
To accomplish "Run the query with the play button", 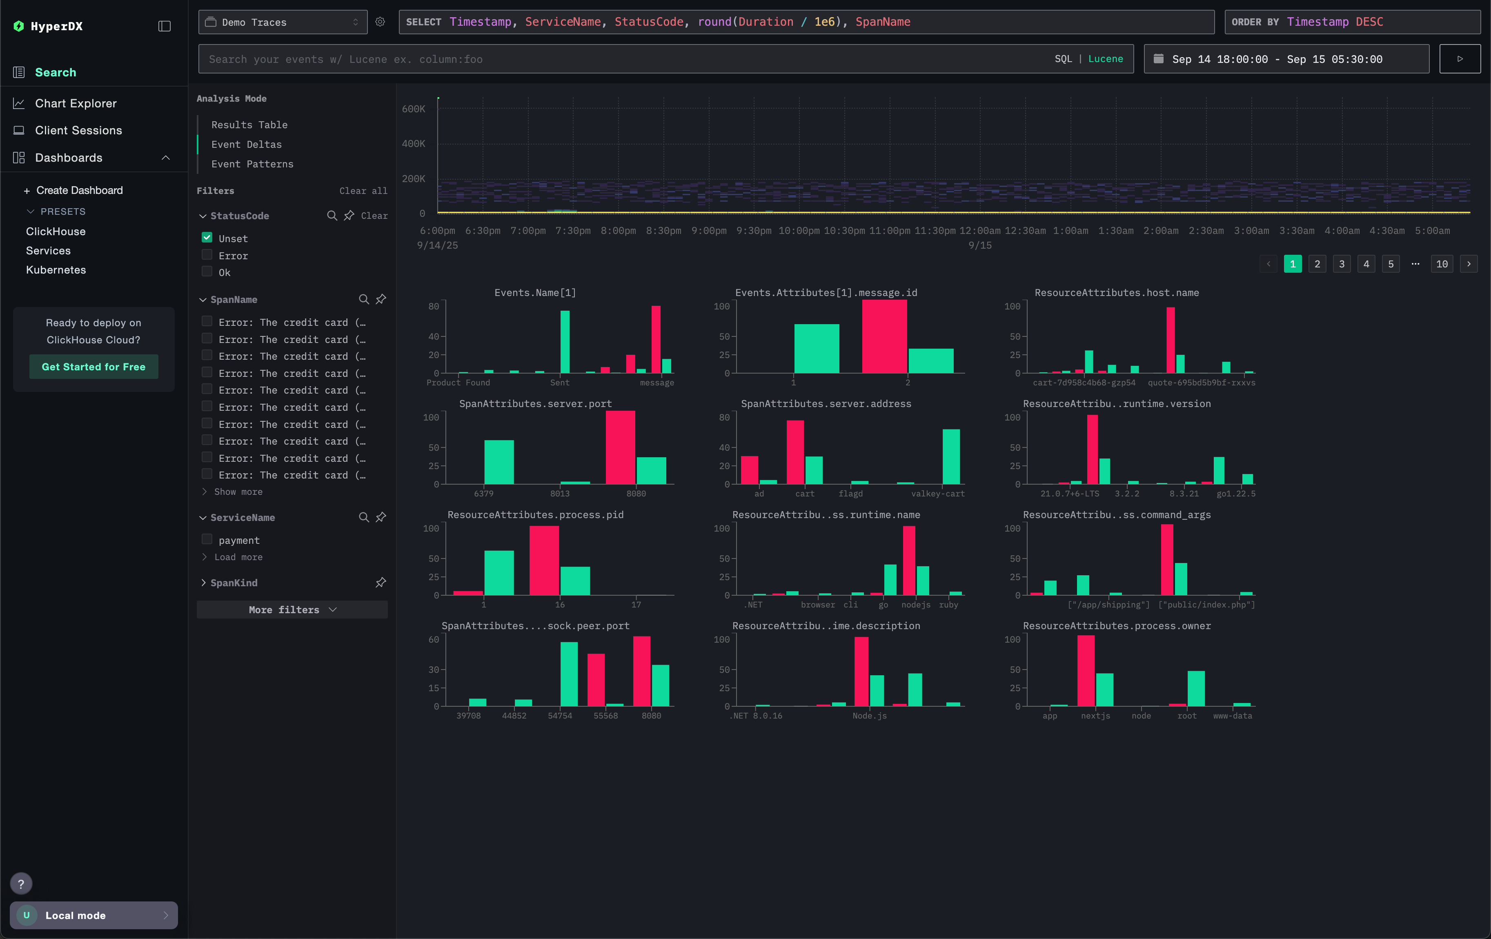I will point(1460,59).
